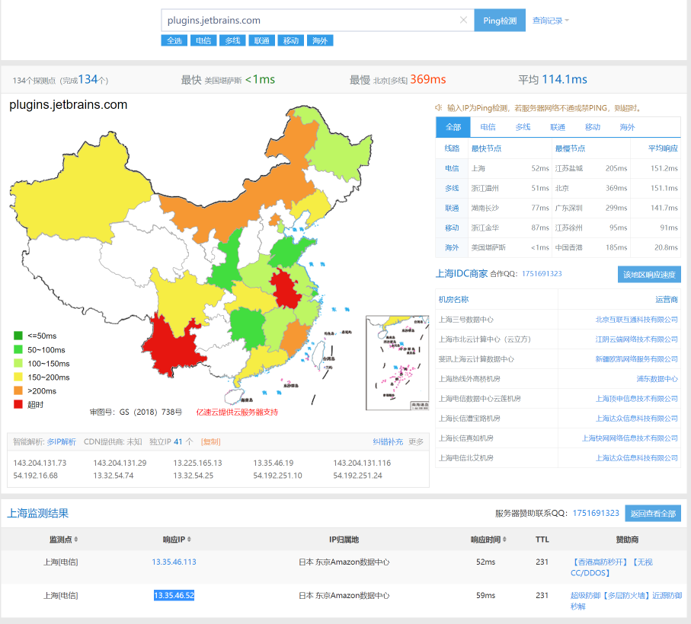Screen dimensions: 691x624
Task: Open the 查询记录 dropdown
Action: pos(550,21)
